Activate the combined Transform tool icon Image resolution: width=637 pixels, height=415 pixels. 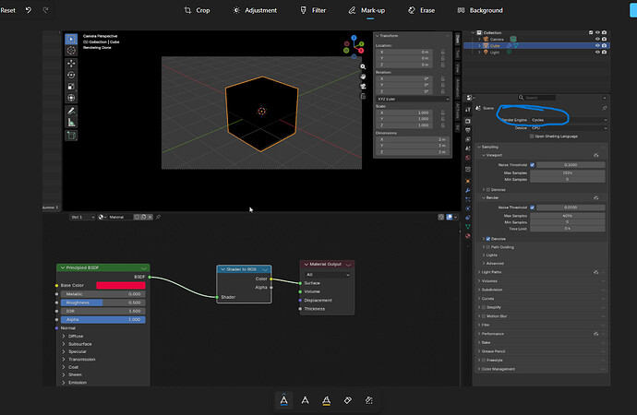click(x=71, y=98)
